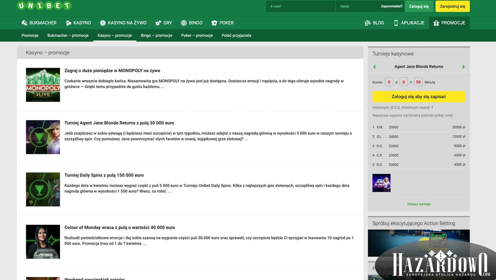This screenshot has width=496, height=280.
Task: Select leaderboard row 2 O.L.
Action: click(x=419, y=136)
